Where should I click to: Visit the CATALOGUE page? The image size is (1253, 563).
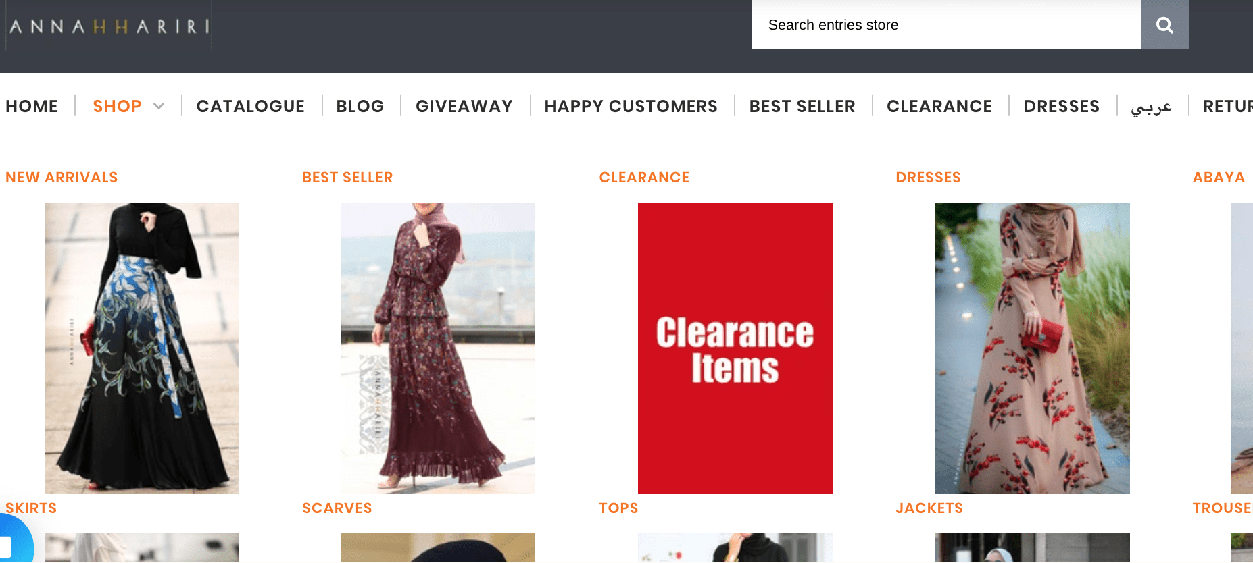(x=251, y=106)
